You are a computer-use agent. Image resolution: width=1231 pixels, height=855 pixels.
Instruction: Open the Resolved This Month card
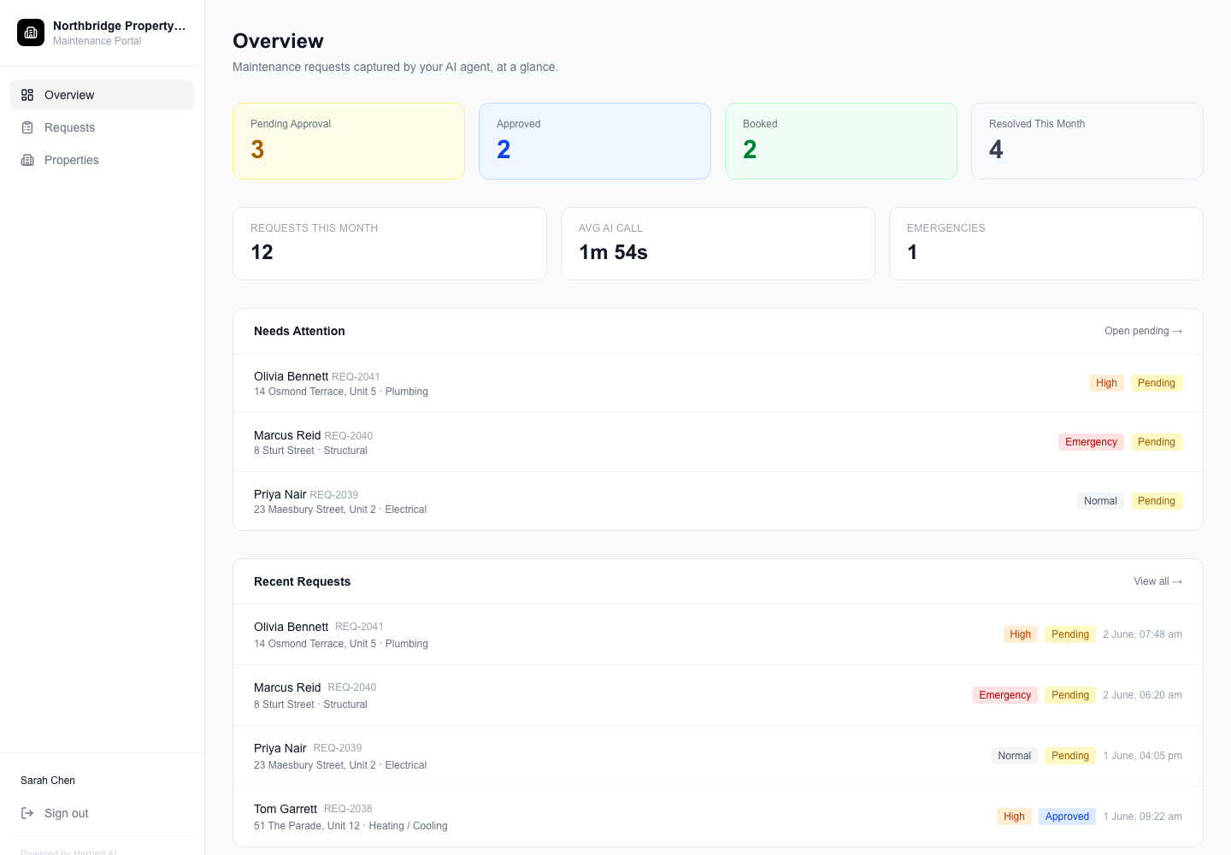coord(1087,141)
